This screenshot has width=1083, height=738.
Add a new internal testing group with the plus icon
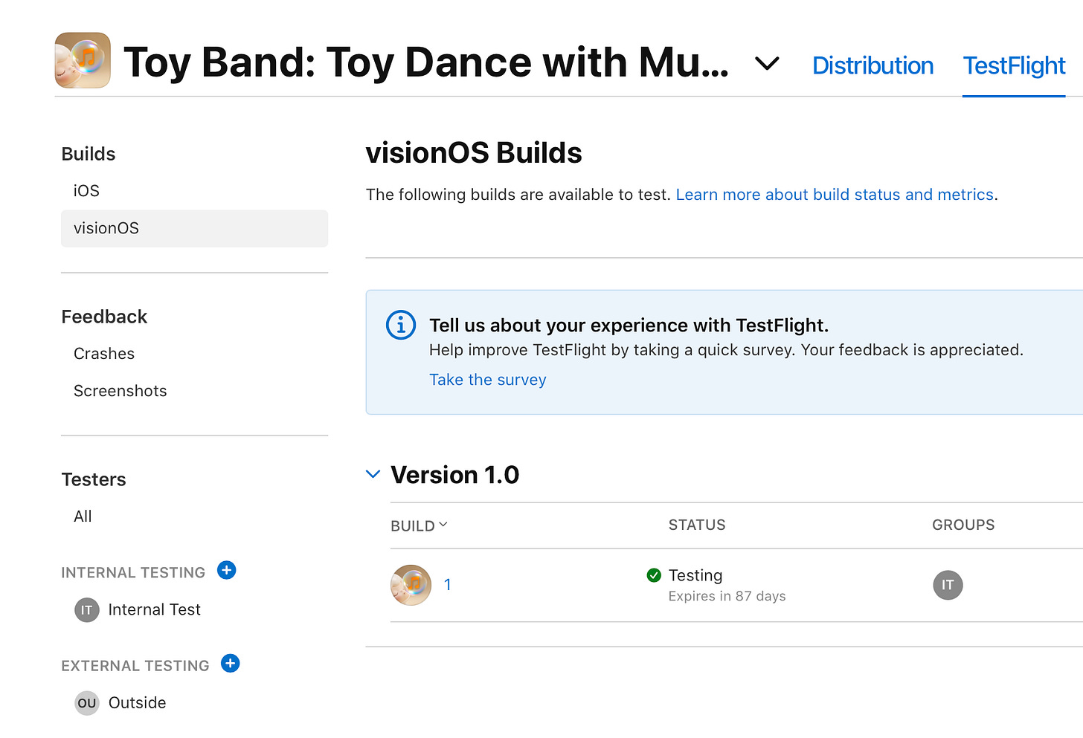coord(226,570)
